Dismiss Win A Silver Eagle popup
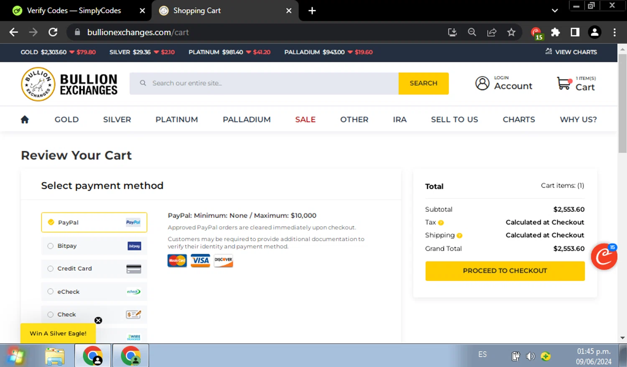The height and width of the screenshot is (367, 627). pos(98,320)
